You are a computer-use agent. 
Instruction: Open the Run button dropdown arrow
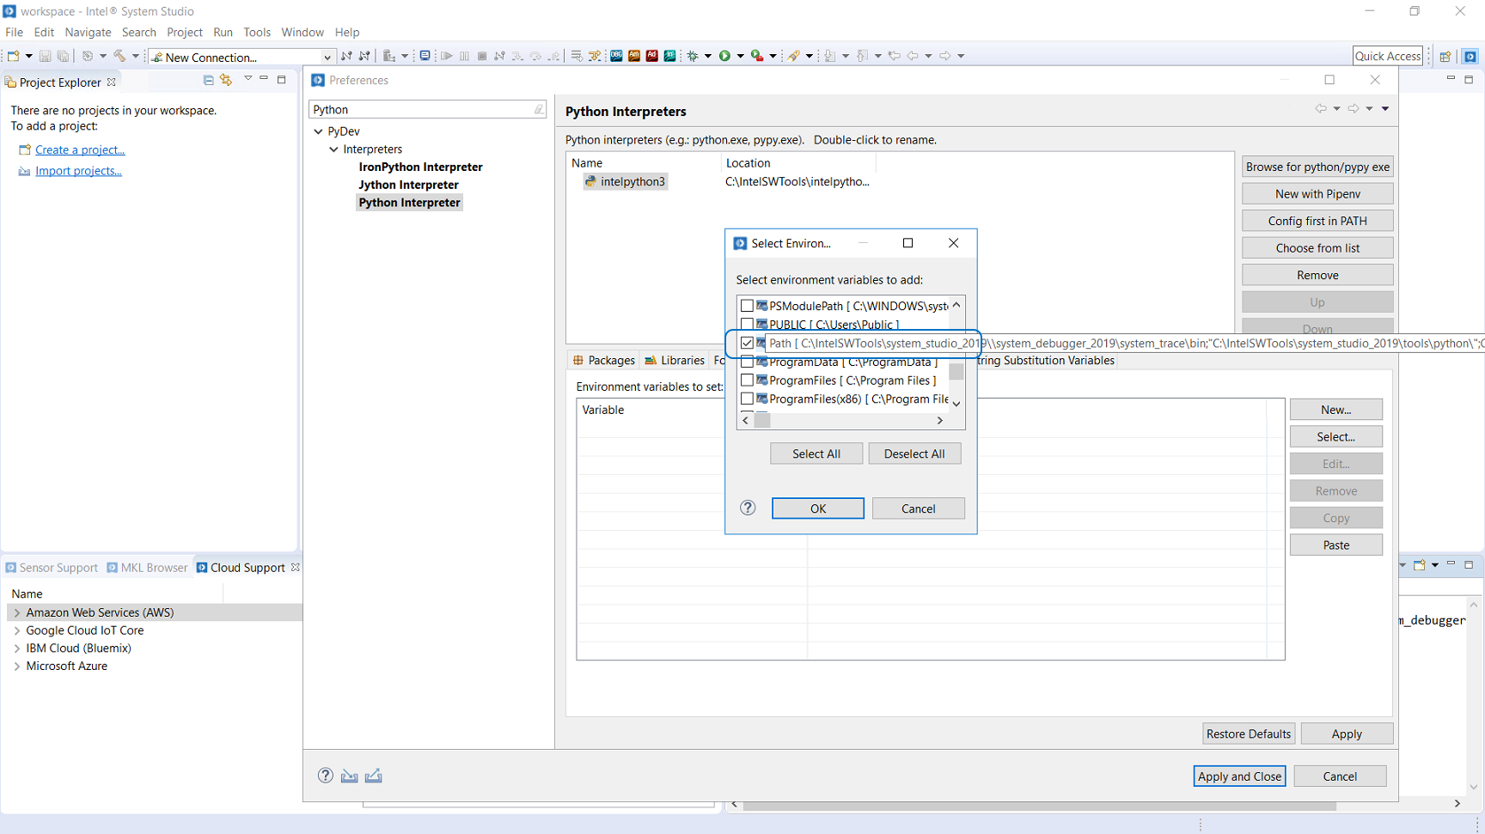coord(740,57)
